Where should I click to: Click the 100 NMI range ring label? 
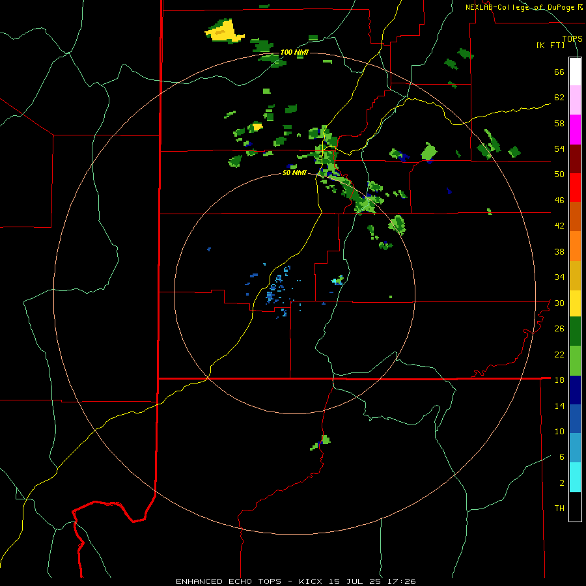click(294, 52)
